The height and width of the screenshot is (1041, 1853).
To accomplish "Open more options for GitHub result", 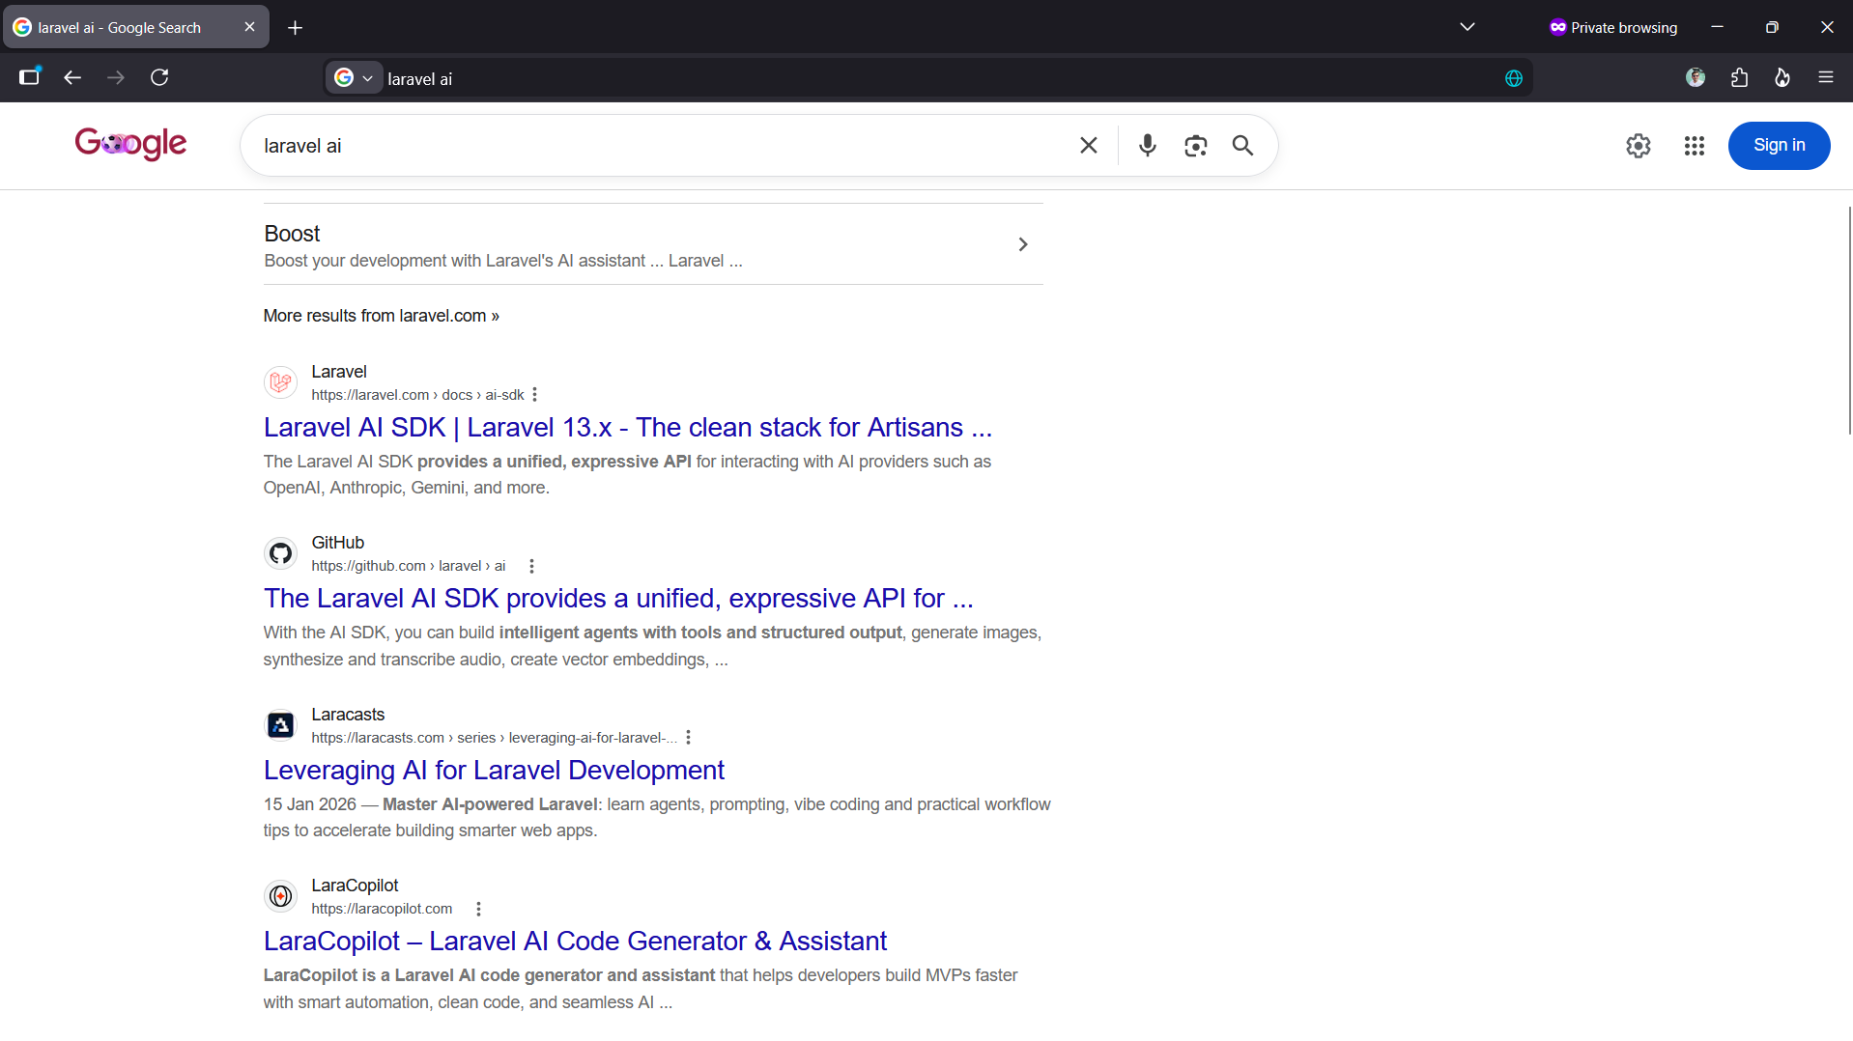I will coord(531,566).
